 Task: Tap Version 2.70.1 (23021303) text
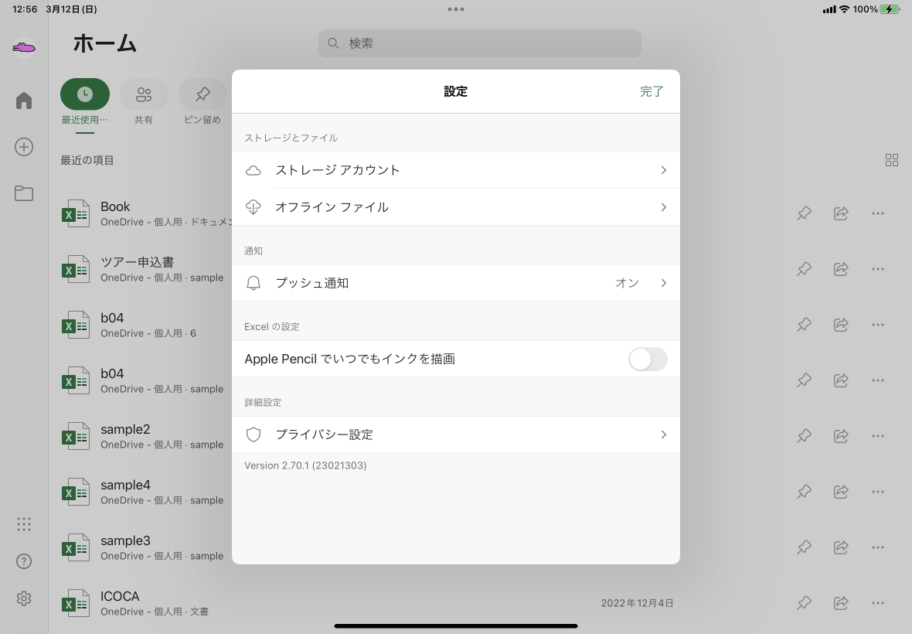click(x=305, y=465)
